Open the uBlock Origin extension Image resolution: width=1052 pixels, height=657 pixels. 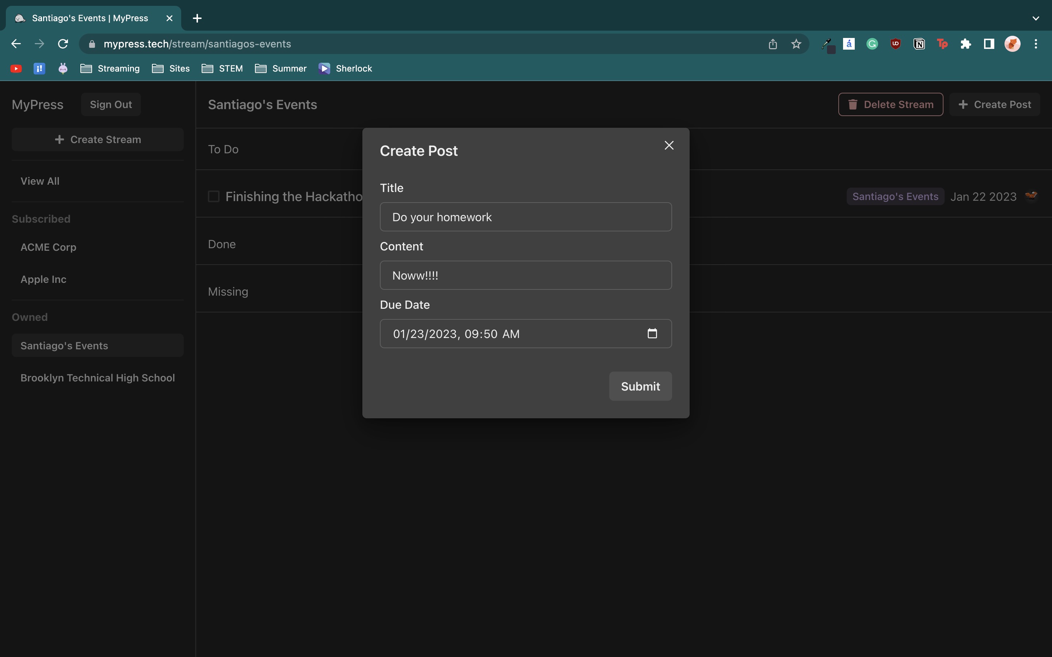[896, 44]
